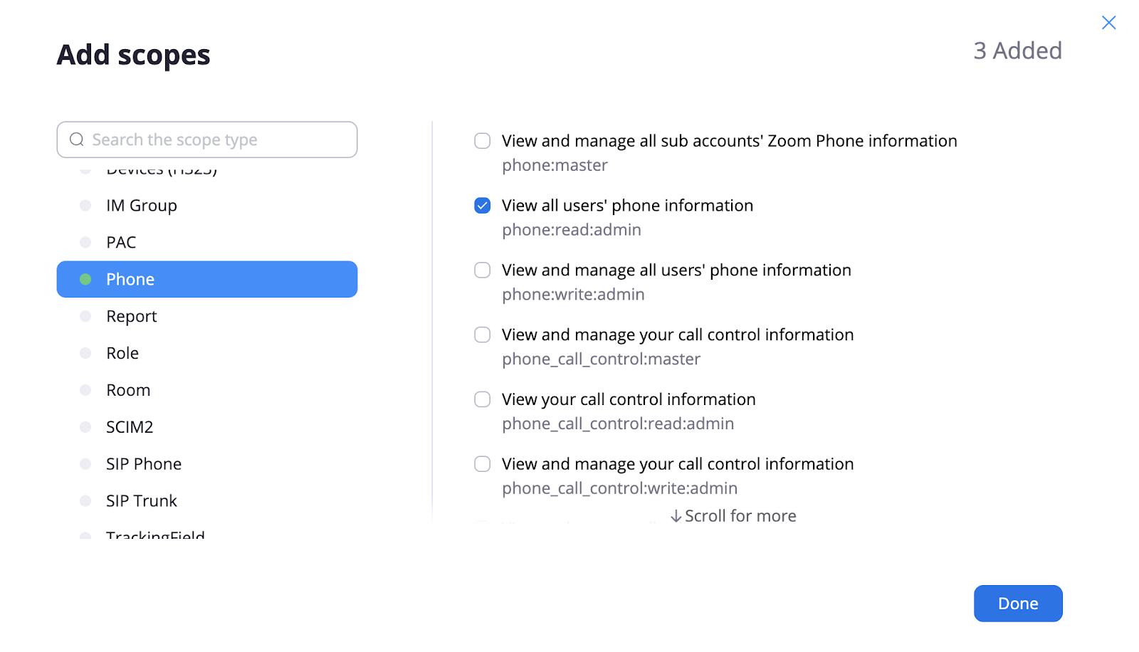Image resolution: width=1139 pixels, height=652 pixels.
Task: Click the Scroll for more label
Action: (x=740, y=516)
